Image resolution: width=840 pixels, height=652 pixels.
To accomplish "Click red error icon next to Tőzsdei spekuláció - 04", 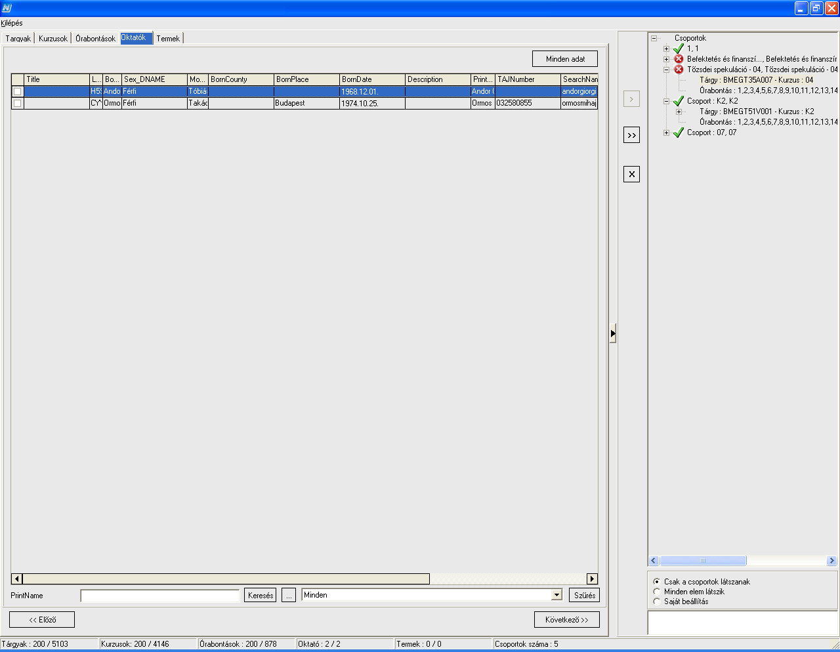I will click(x=679, y=69).
